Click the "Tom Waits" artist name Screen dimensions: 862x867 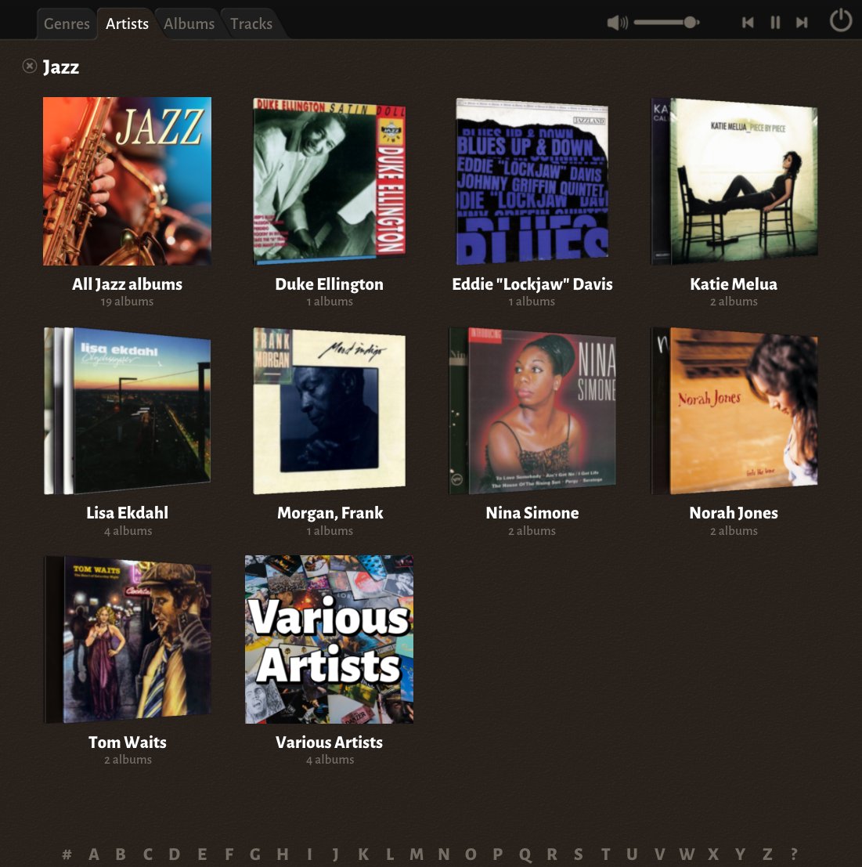(128, 742)
